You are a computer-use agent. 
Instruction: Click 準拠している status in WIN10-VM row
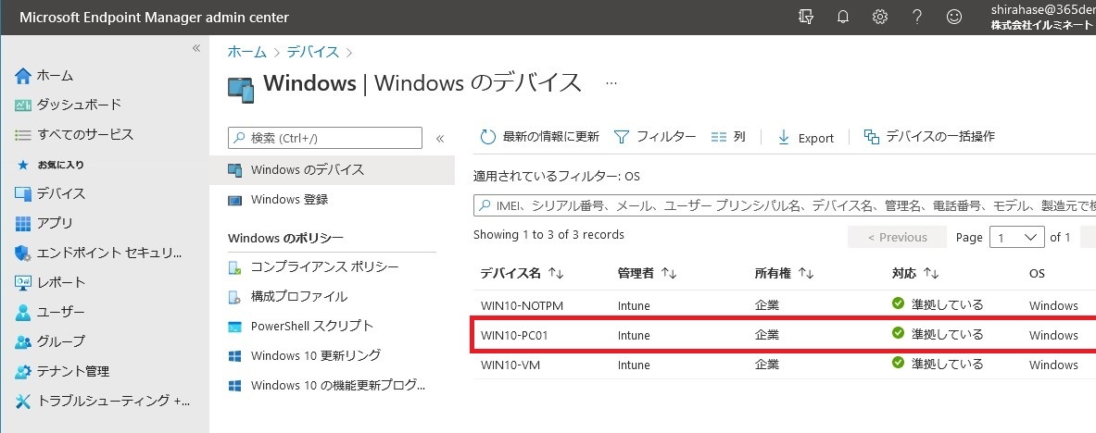947,364
